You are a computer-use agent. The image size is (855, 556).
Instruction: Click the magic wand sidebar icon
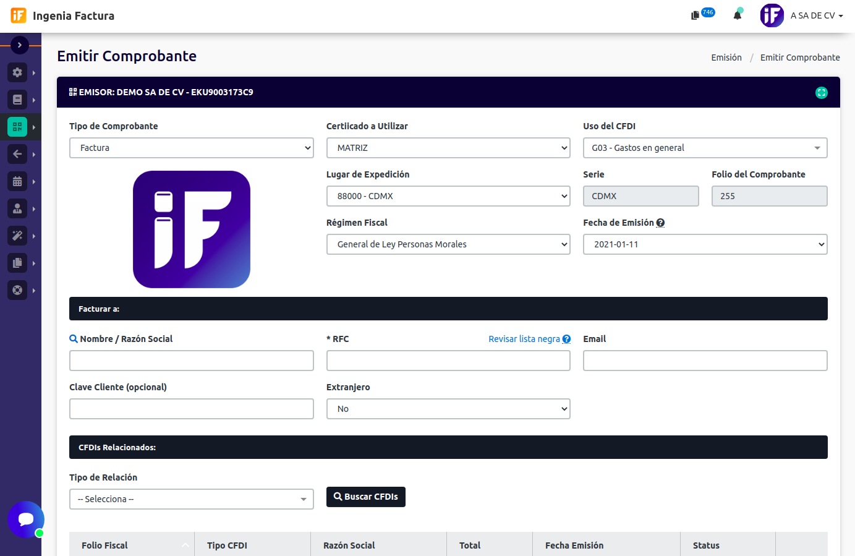(17, 236)
